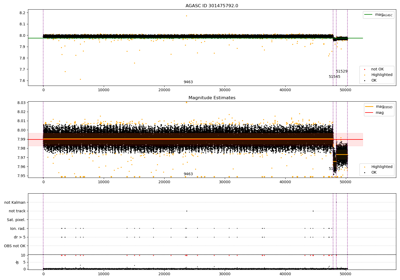Viewport: 400px width, 280px height.
Task: Click the 'Sat. pixel.' y-axis label
Action: click(x=16, y=220)
